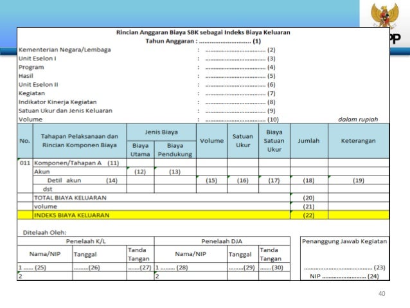Click the '(23)' signature line
410x308 pixels.
[344, 267]
